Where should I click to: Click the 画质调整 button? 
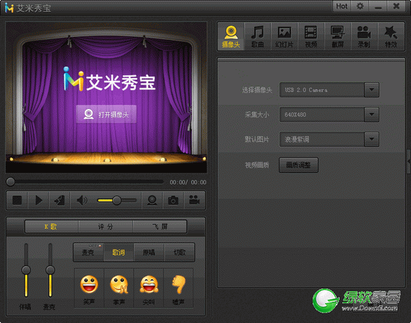(x=299, y=165)
